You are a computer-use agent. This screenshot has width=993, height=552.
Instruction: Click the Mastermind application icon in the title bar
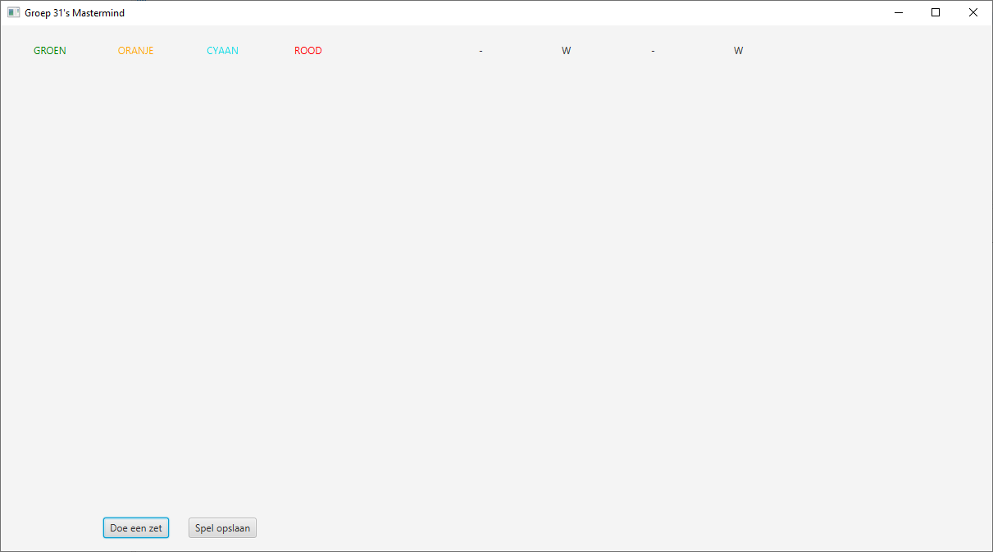tap(13, 12)
